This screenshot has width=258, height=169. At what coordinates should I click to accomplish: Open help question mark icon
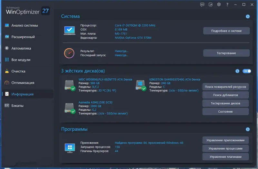[227, 5]
